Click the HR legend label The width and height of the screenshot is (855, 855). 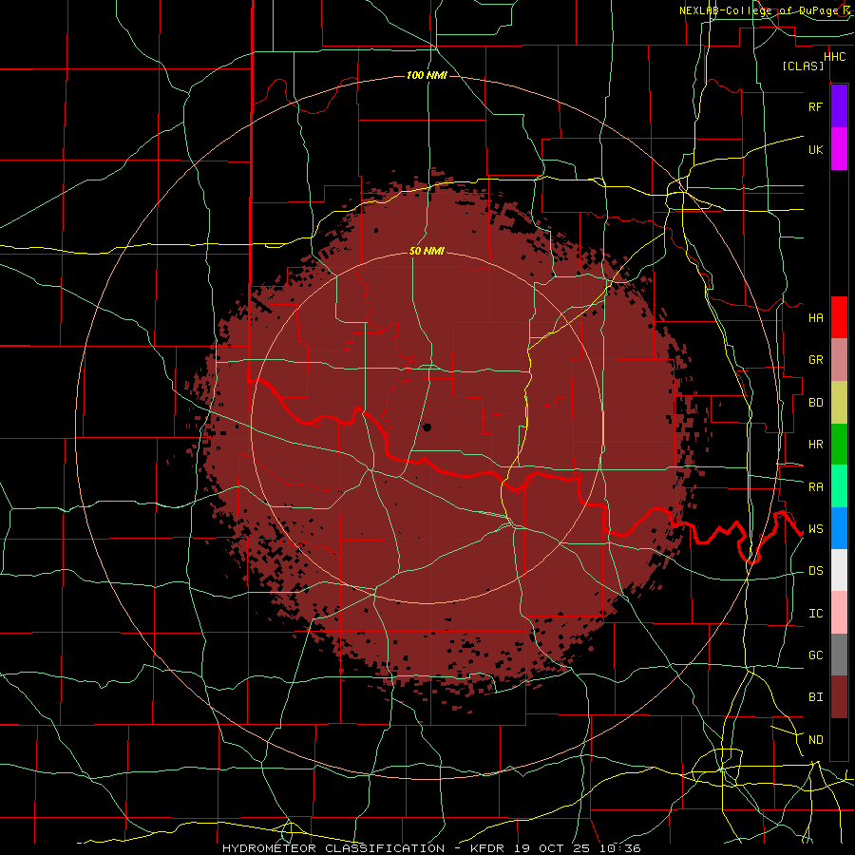815,445
